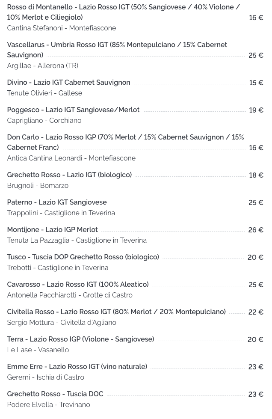The height and width of the screenshot is (419, 272).
Task: Click Cavarosso Lazio Rosso IGT Aleatico
Action: 78,284
